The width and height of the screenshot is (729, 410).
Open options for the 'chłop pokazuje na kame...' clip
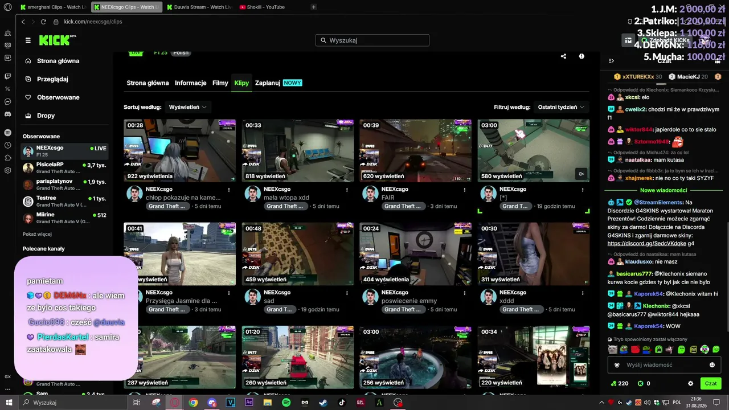pyautogui.click(x=229, y=190)
